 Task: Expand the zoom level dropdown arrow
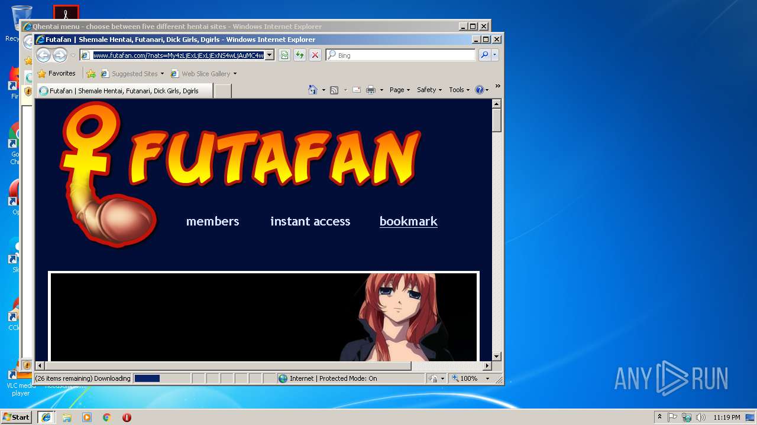click(487, 378)
